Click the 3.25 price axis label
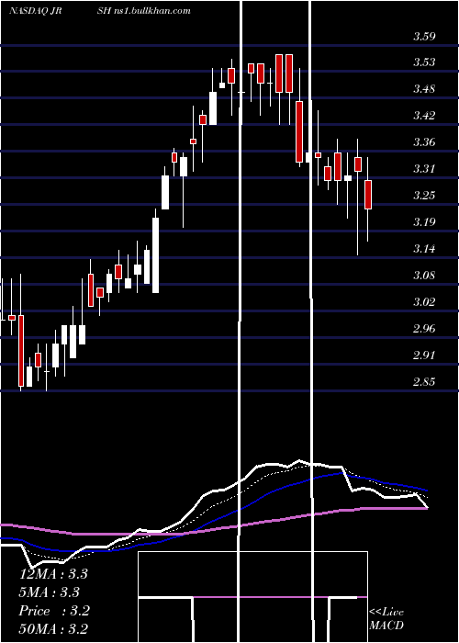 pyautogui.click(x=424, y=195)
